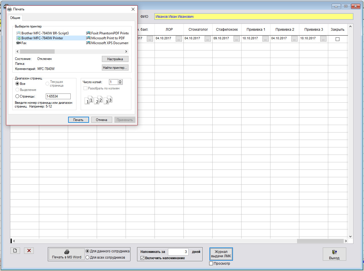Screen dimensions: 364x271
Task: Select the Страницы page range option
Action: coord(17,96)
